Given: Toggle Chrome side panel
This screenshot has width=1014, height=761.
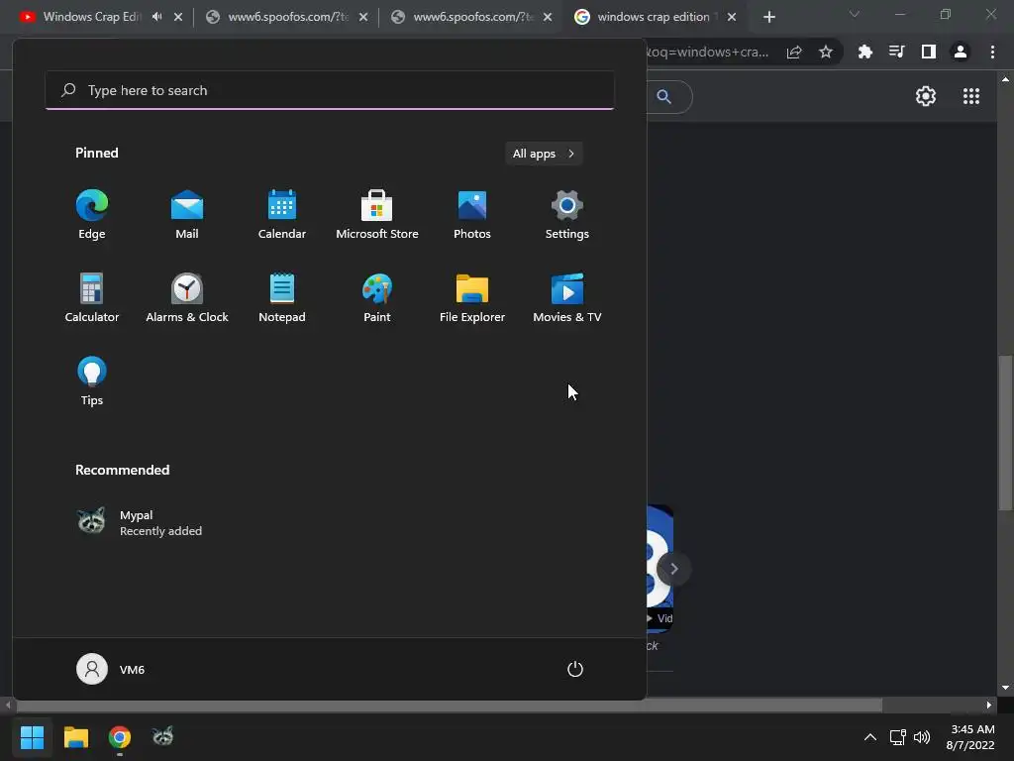Looking at the screenshot, I should [929, 52].
